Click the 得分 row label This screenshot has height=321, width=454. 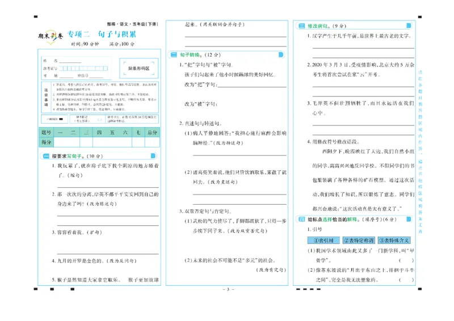coord(46,142)
